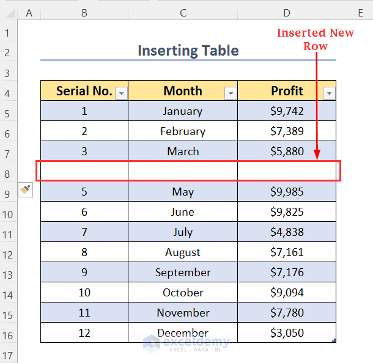Viewport: 373px width, 363px height.
Task: Click the January cell
Action: (x=183, y=111)
